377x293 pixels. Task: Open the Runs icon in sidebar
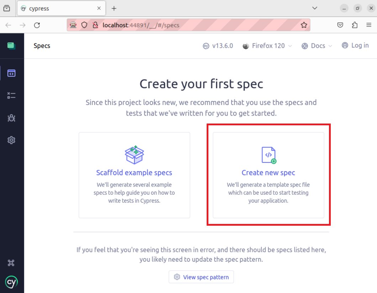[11, 95]
